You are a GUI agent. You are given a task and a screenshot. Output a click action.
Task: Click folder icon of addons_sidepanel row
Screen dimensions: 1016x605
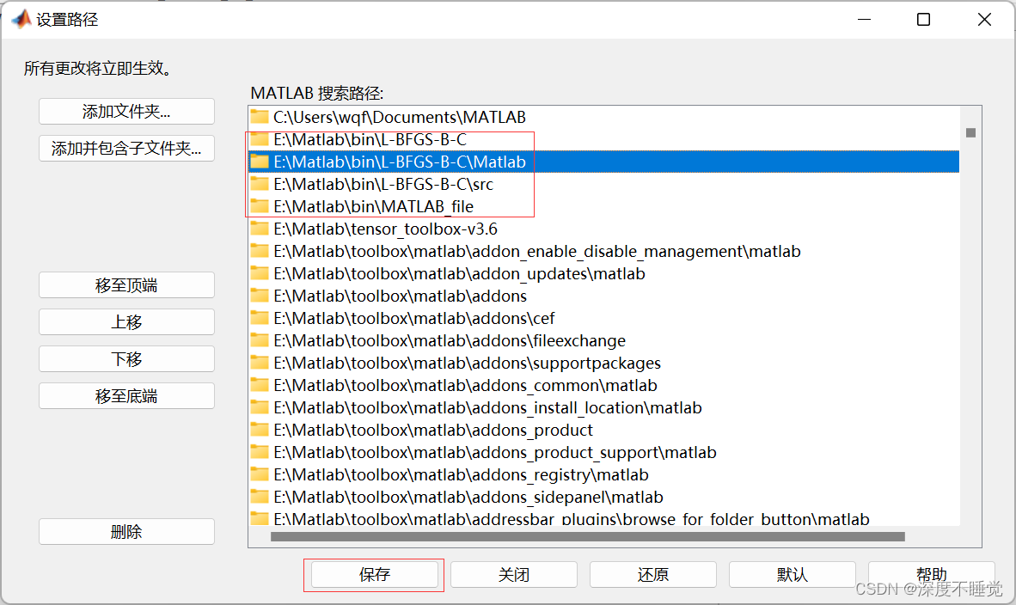(x=260, y=497)
